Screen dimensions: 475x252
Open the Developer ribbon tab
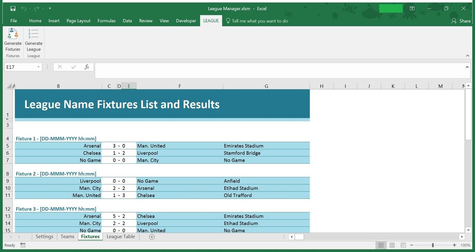186,21
